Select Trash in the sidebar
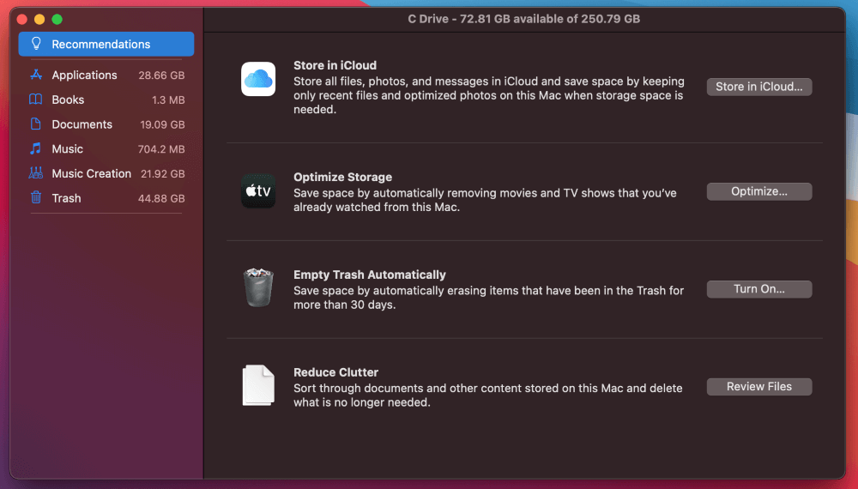Viewport: 858px width, 489px height. click(x=67, y=198)
